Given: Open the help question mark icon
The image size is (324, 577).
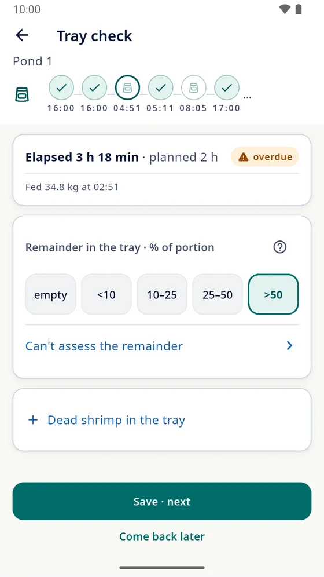Looking at the screenshot, I should tap(280, 247).
